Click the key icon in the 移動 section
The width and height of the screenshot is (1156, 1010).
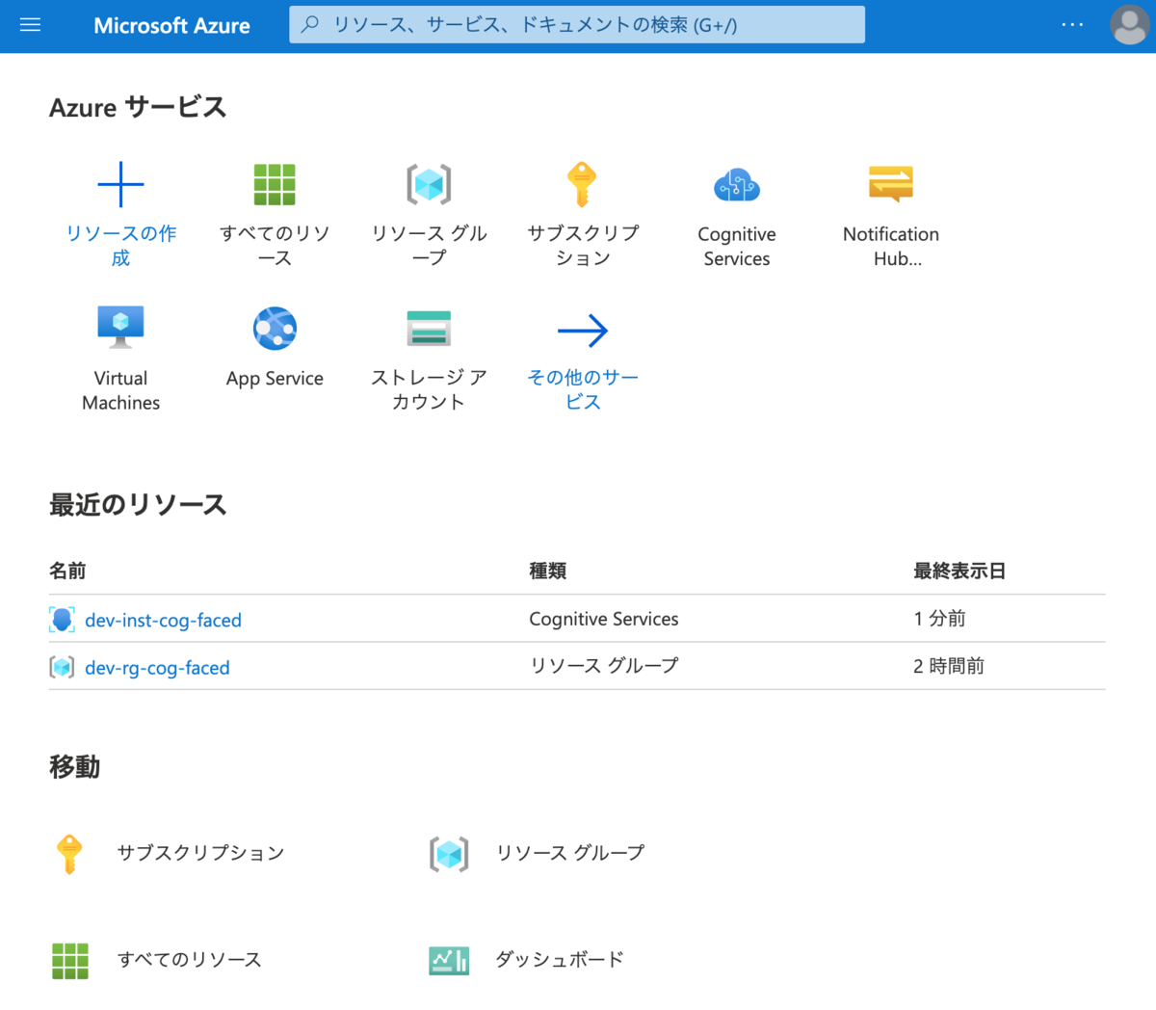(x=69, y=854)
